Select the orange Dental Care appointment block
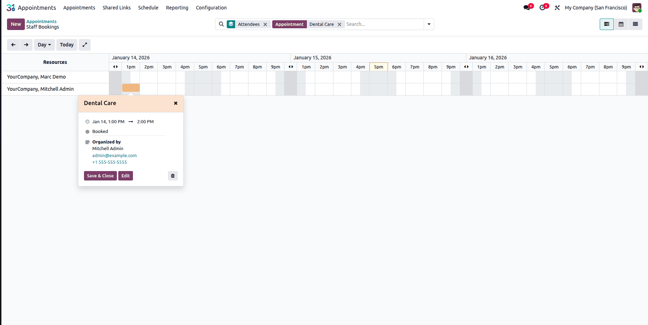This screenshot has height=325, width=648. 131,88
